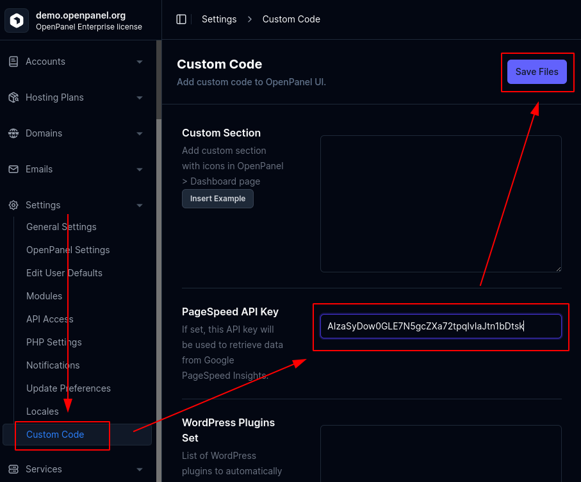Click the Insert Example button
The image size is (581, 482).
(218, 199)
